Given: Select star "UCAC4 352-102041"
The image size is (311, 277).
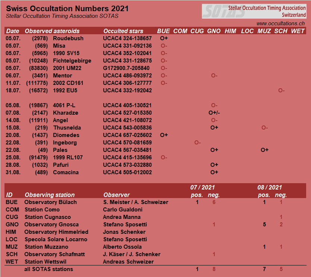Looking at the screenshot, I should (x=127, y=53).
